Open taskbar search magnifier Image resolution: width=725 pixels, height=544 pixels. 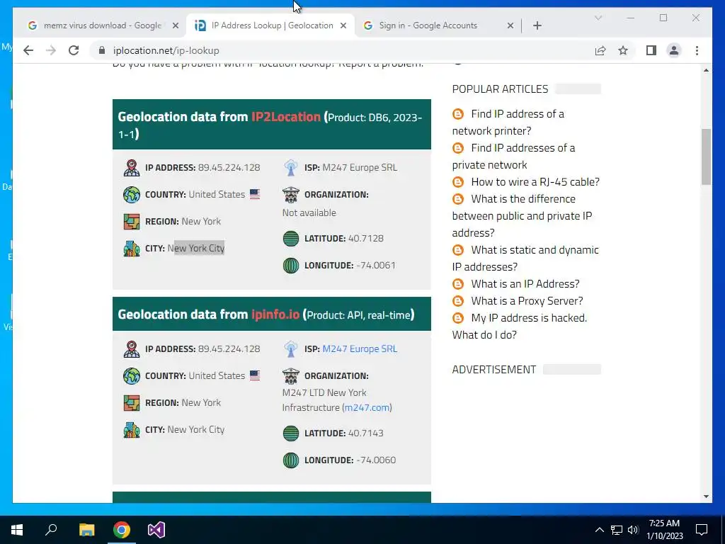[51, 530]
